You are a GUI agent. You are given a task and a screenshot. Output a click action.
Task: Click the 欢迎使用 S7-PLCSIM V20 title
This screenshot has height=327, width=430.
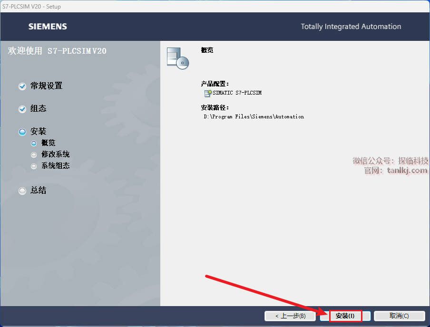(57, 51)
